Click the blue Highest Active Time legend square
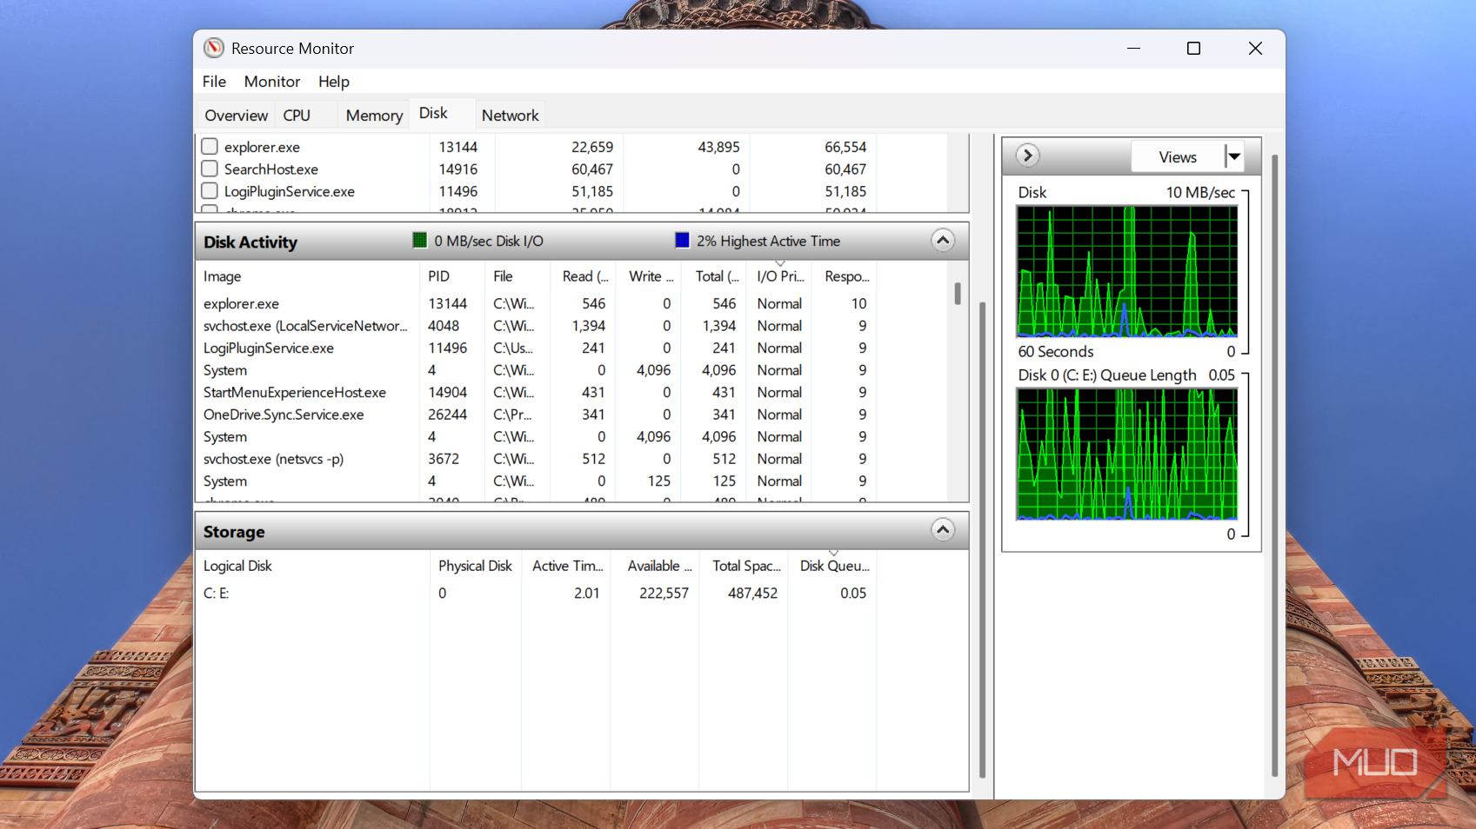This screenshot has height=829, width=1476. pos(682,241)
